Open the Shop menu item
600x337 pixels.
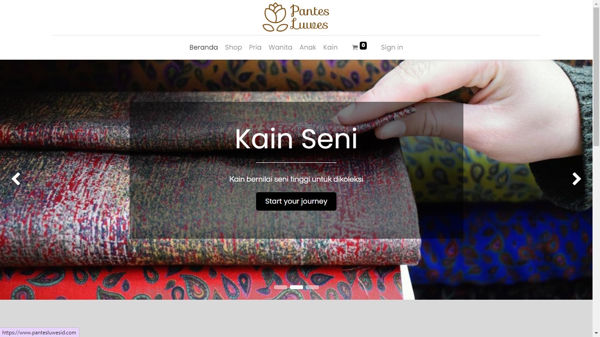click(233, 47)
